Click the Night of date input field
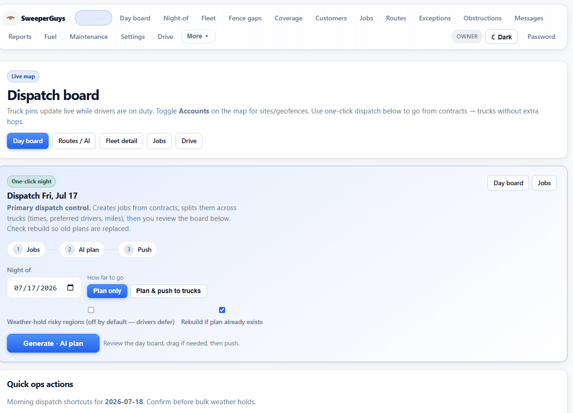573x413 pixels. (44, 288)
